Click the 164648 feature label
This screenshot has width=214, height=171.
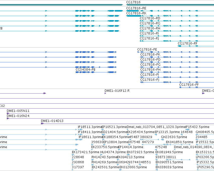[x=187, y=132]
